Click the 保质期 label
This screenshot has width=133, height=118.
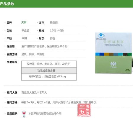(x=11, y=46)
